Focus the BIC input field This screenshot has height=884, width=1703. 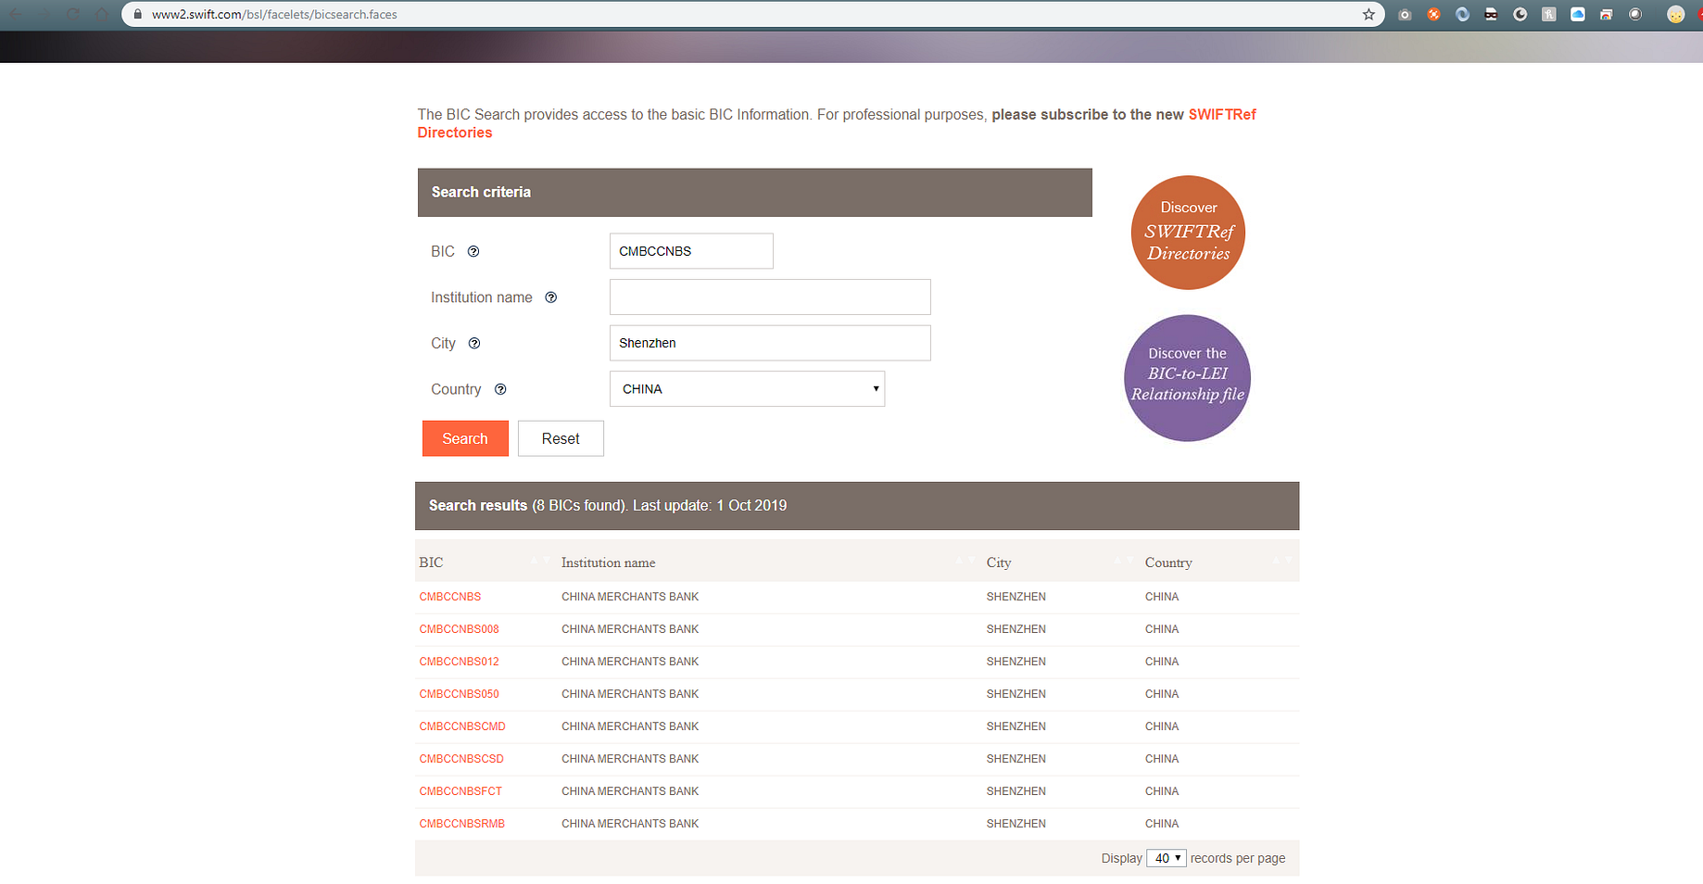click(691, 251)
